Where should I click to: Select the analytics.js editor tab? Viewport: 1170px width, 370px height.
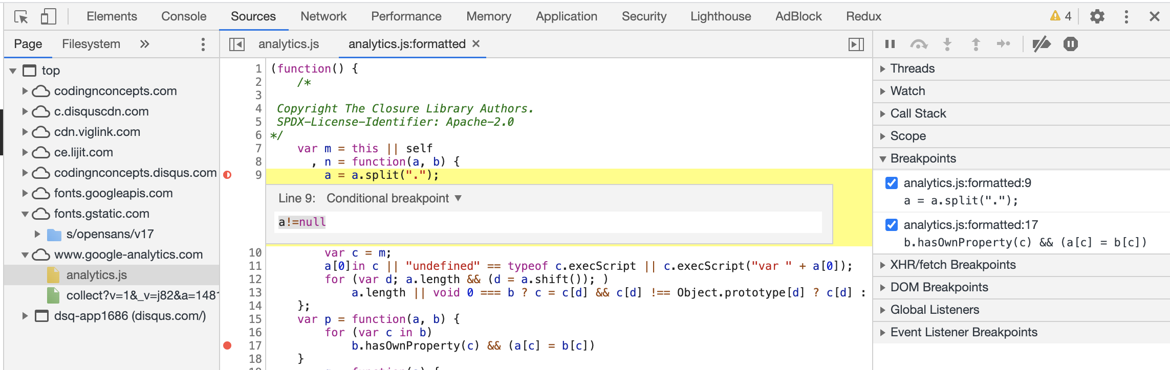pyautogui.click(x=289, y=44)
